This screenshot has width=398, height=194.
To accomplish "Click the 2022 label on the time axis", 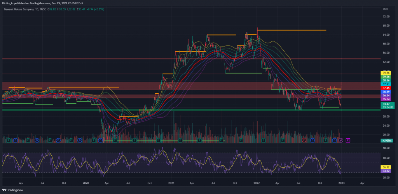I will point(257,182).
